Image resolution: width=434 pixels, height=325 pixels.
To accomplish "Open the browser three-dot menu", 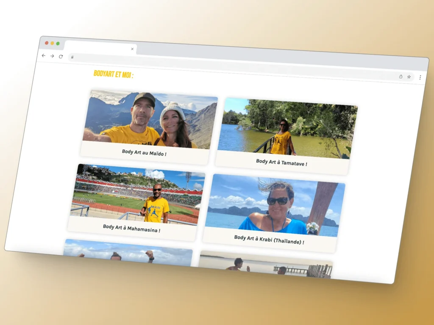I will click(420, 77).
